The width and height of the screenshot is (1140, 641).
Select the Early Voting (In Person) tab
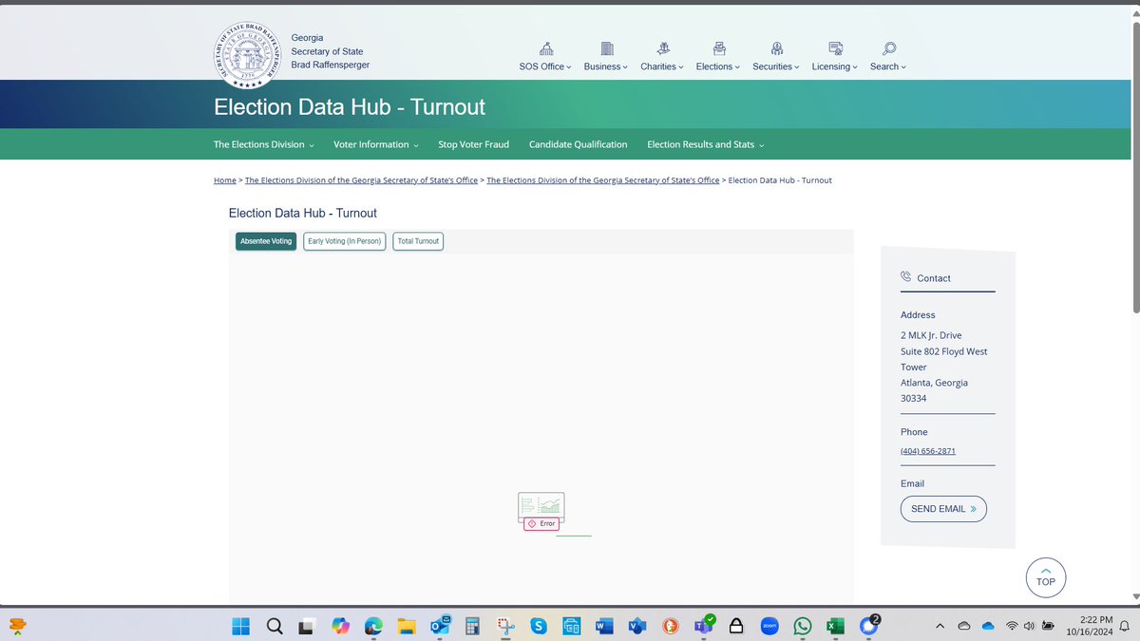(344, 241)
